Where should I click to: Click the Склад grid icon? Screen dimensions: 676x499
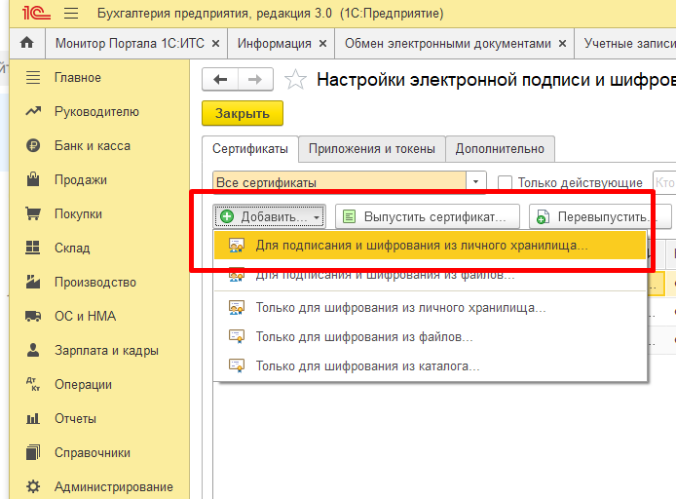click(x=33, y=248)
